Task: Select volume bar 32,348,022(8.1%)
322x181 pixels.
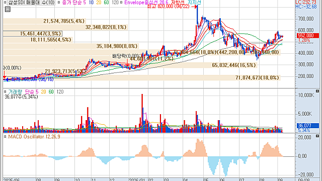Action: pos(65,27)
